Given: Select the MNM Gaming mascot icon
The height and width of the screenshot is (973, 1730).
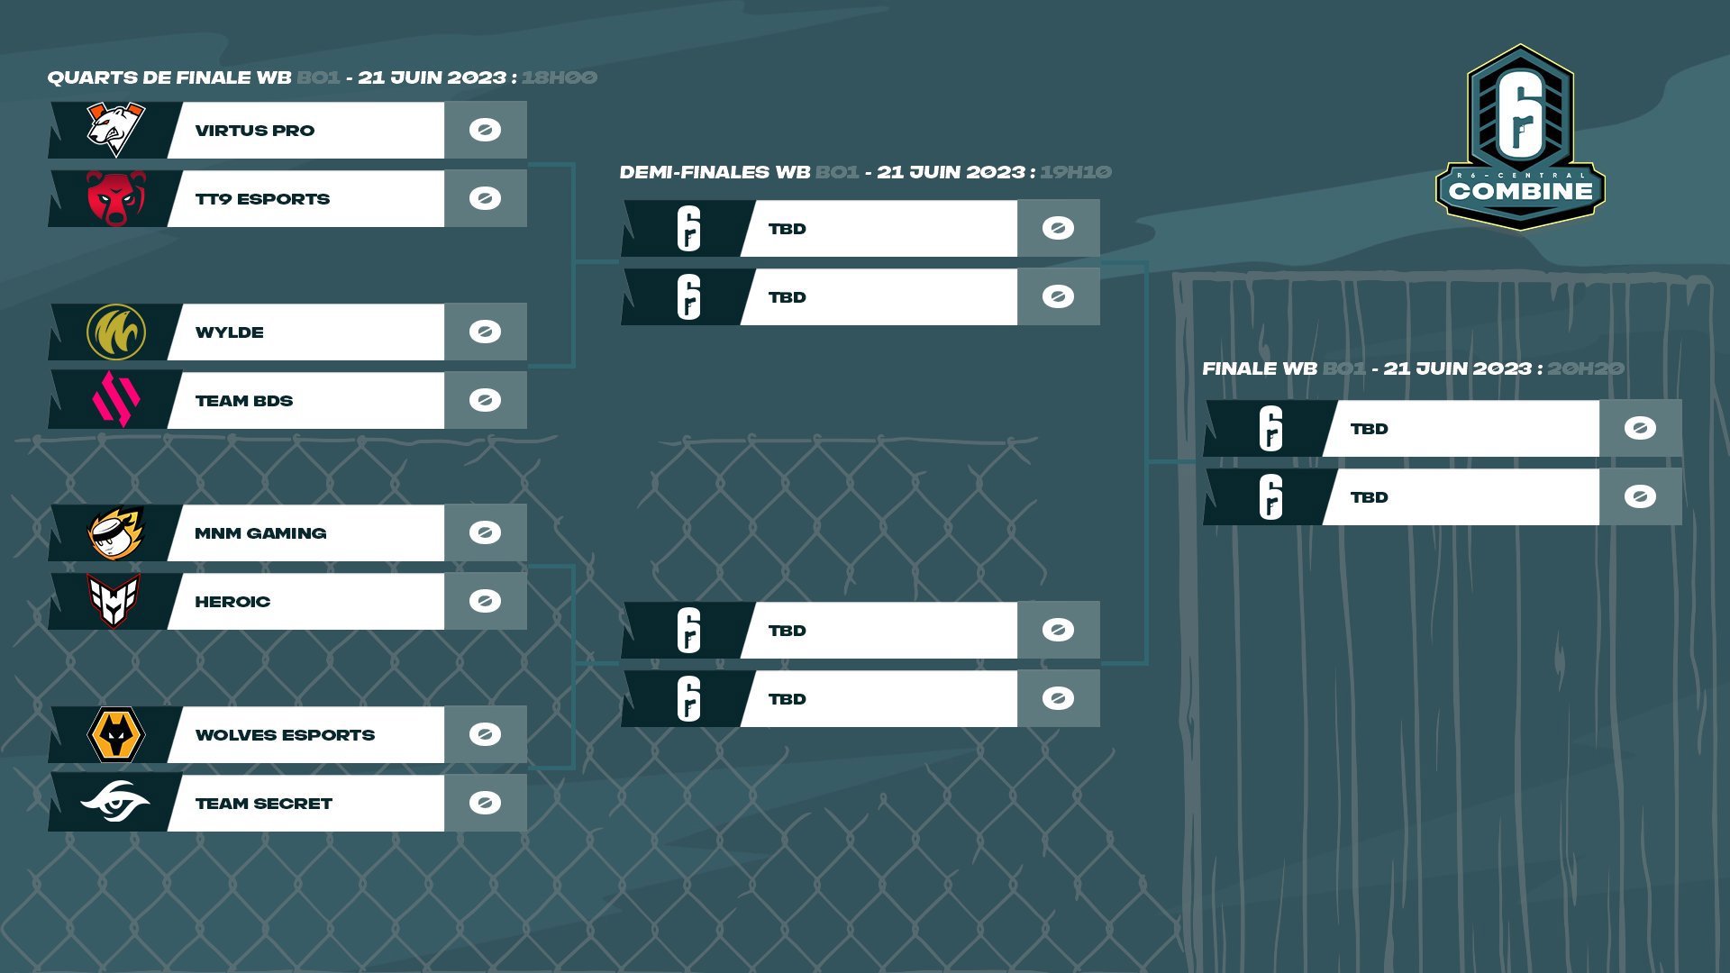Looking at the screenshot, I should pyautogui.click(x=115, y=533).
